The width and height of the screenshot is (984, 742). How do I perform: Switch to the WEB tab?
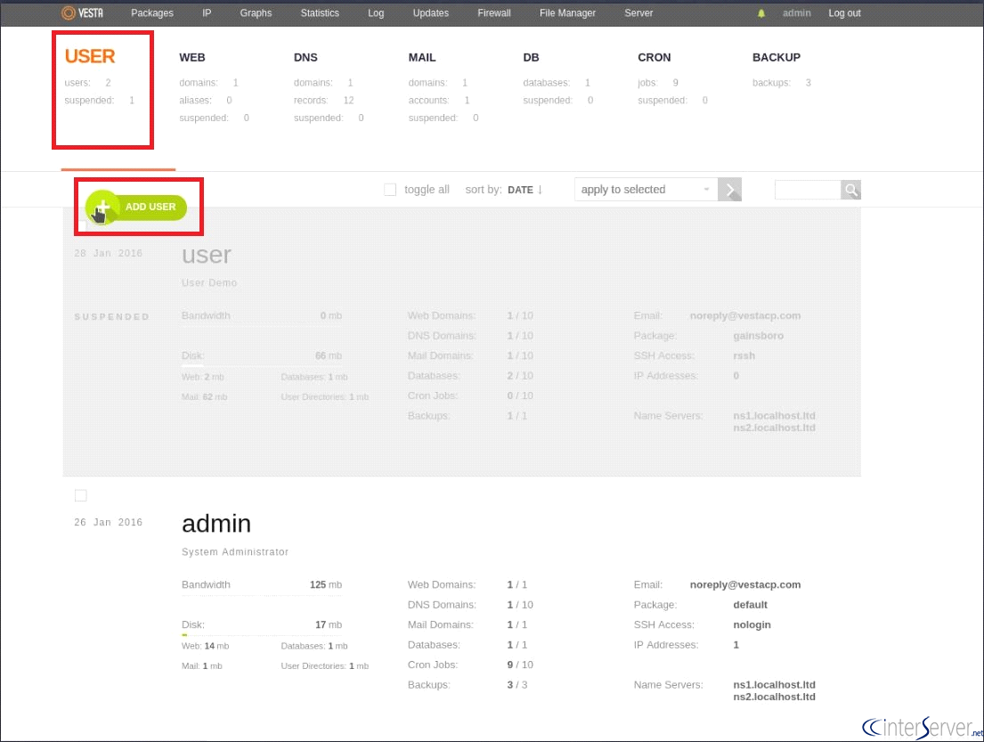(x=192, y=57)
